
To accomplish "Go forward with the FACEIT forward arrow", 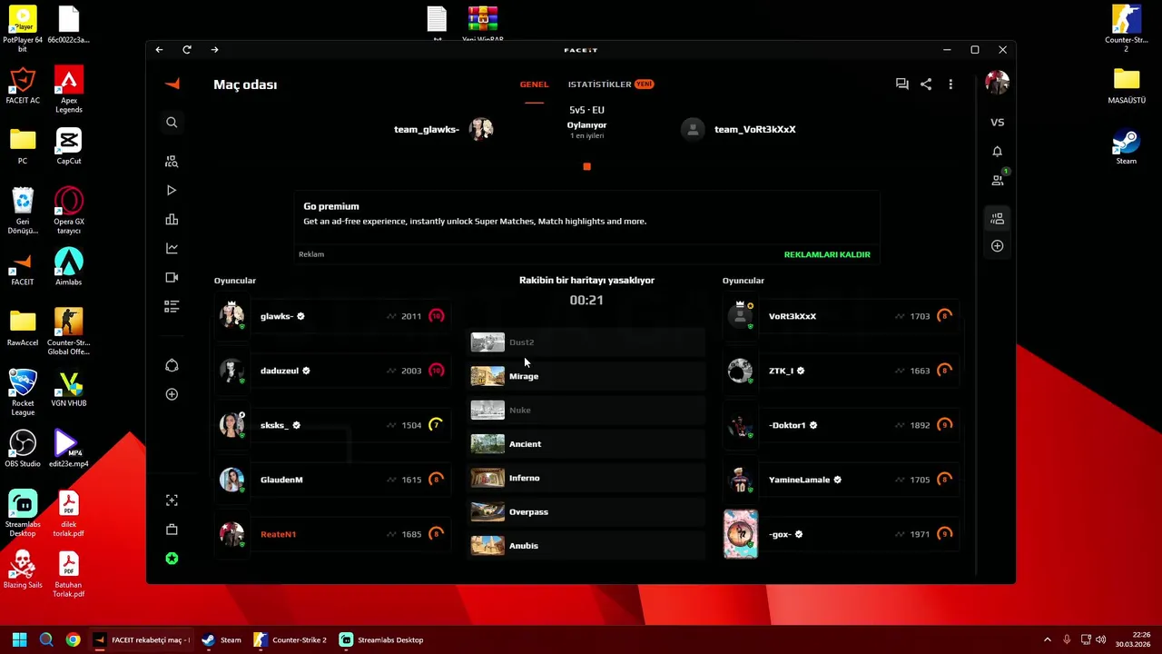I will [x=214, y=49].
